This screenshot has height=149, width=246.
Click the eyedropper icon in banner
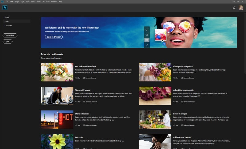(x=147, y=45)
